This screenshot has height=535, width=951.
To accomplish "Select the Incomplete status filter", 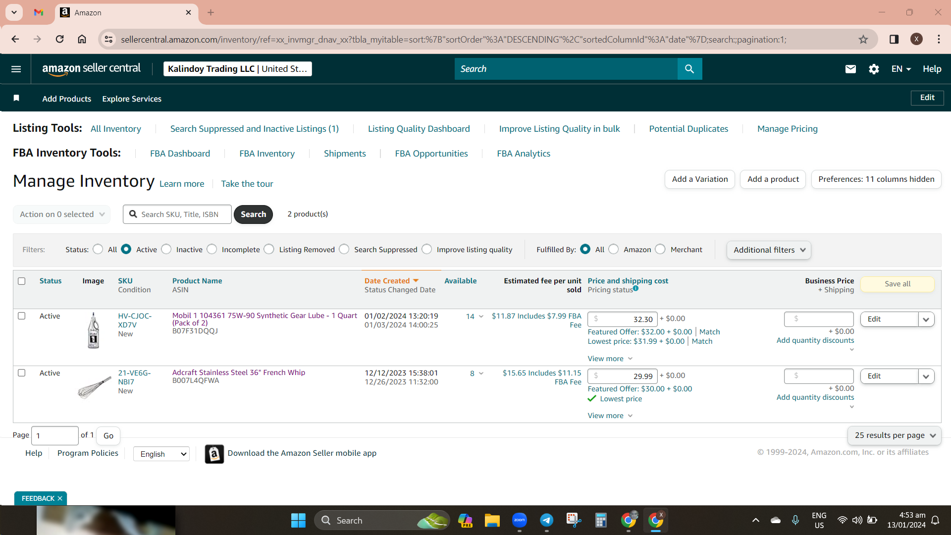I will click(x=212, y=249).
